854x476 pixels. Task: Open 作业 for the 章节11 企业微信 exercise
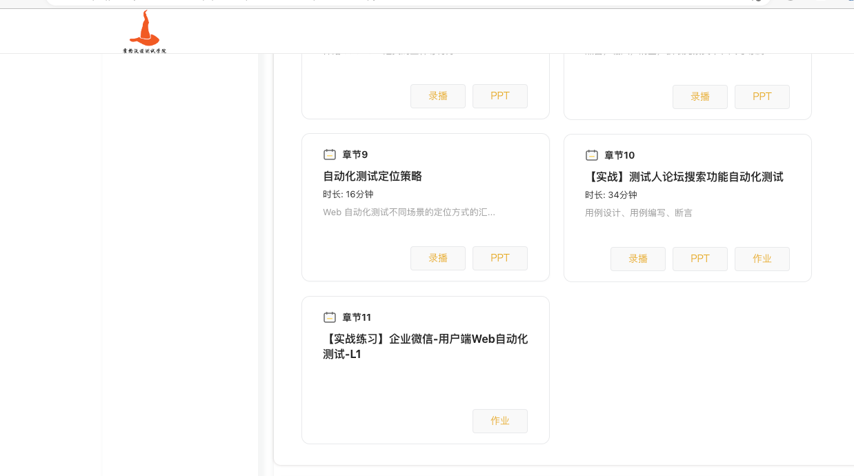coord(500,421)
